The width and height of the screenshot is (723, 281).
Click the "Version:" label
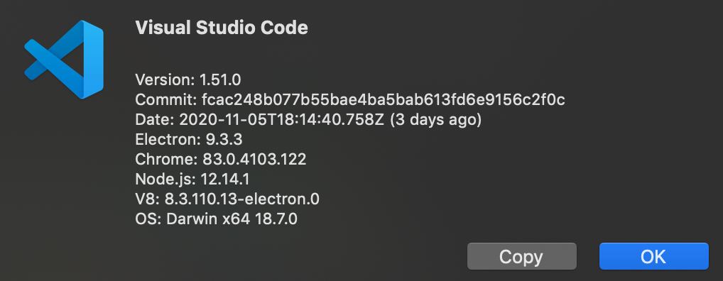click(165, 80)
